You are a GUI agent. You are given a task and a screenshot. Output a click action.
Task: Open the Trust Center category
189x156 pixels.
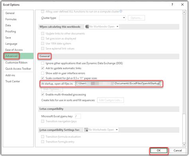point(13,81)
